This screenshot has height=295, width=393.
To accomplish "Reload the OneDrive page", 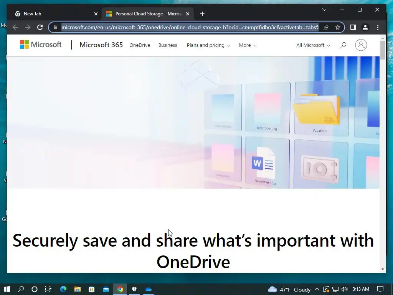I will [40, 27].
